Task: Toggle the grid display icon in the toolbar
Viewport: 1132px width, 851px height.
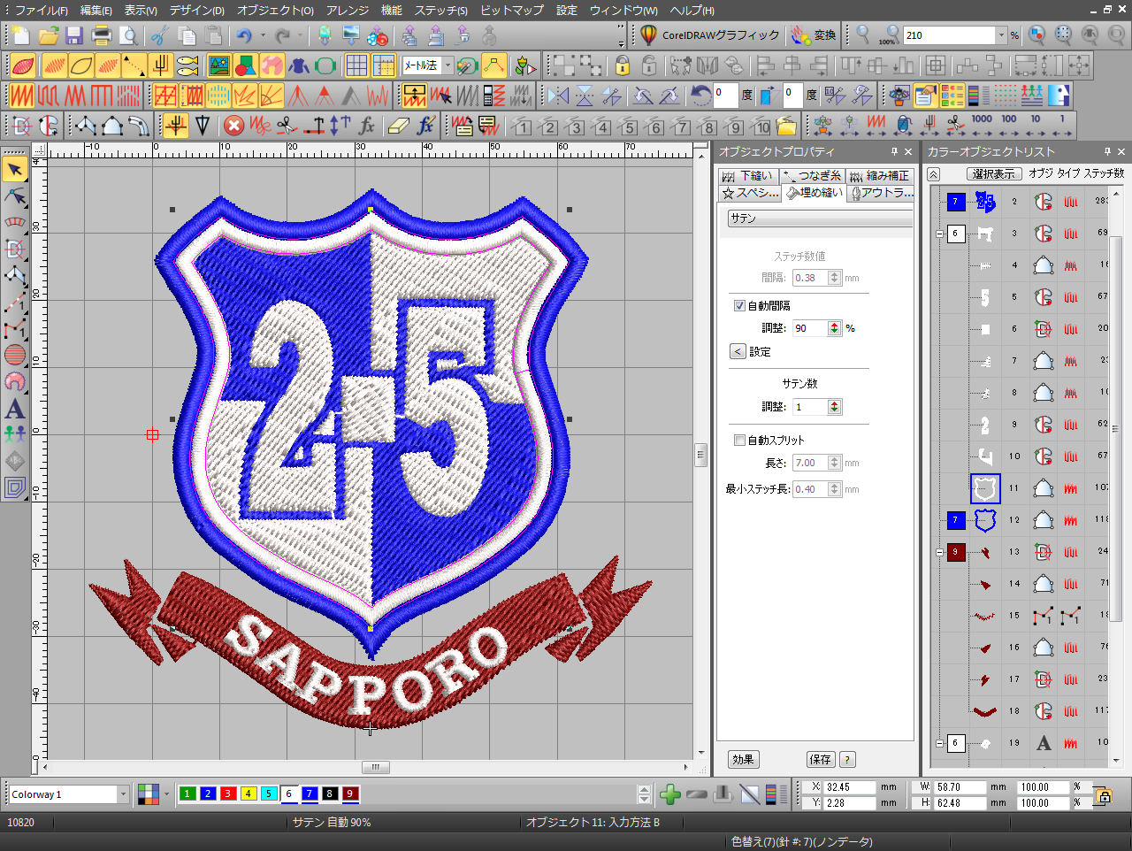Action: click(356, 65)
